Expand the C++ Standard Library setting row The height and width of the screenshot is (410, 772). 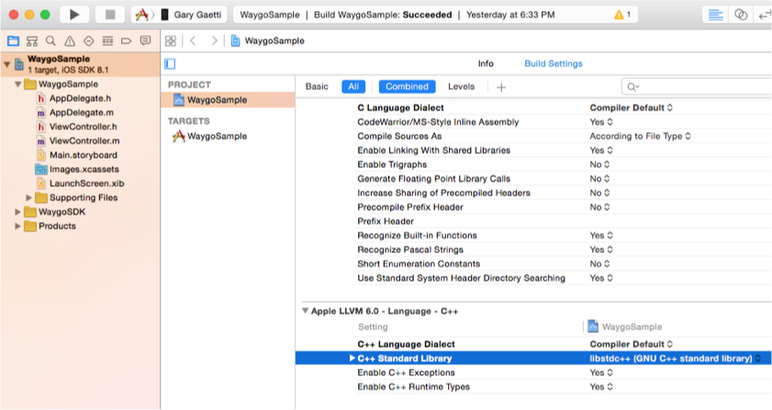352,359
